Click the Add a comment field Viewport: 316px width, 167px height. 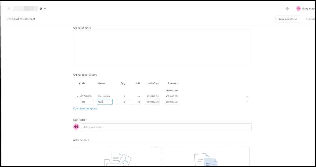tap(166, 127)
